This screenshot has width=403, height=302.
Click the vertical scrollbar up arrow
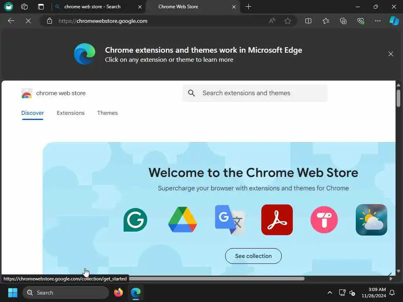[398, 85]
